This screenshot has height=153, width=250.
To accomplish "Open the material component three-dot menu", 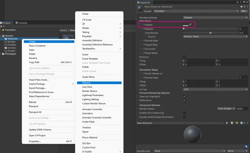I will coord(247,7).
